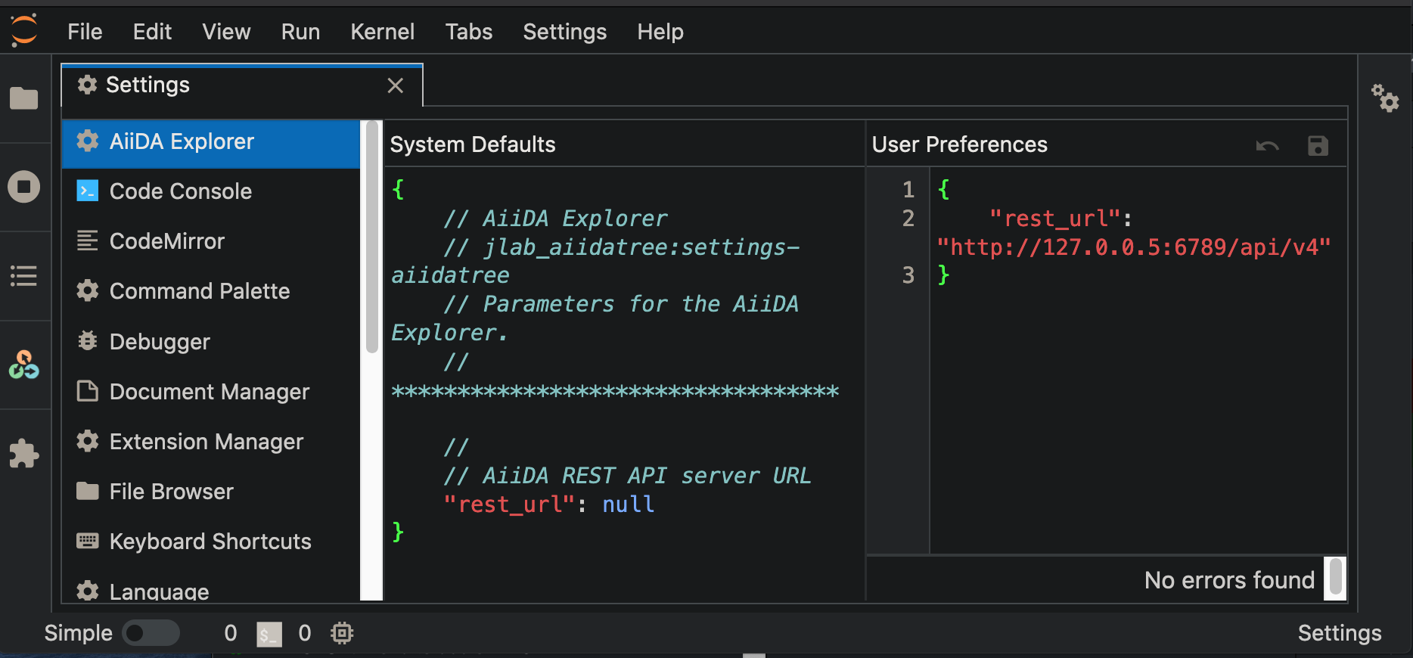Open the File Browser sidebar folder icon

tap(23, 98)
